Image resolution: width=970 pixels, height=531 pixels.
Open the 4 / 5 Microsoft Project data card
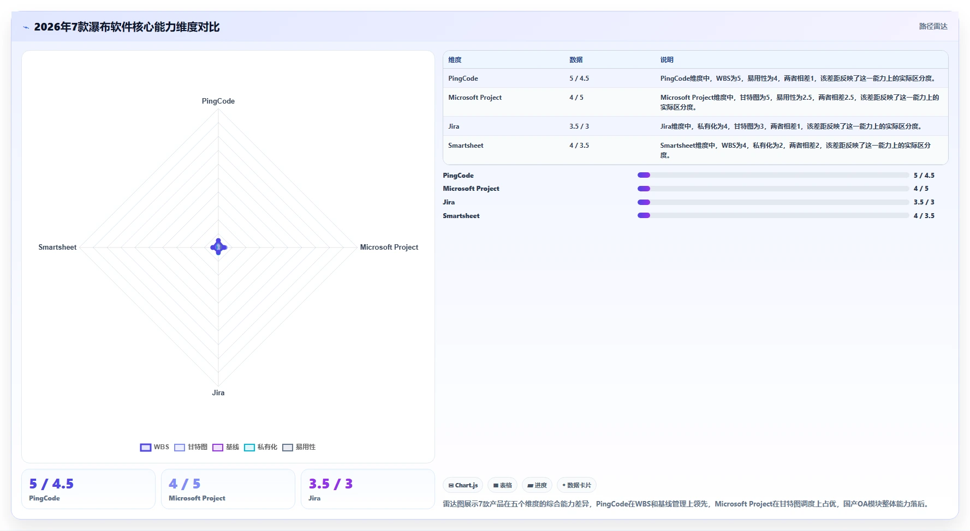coord(228,489)
